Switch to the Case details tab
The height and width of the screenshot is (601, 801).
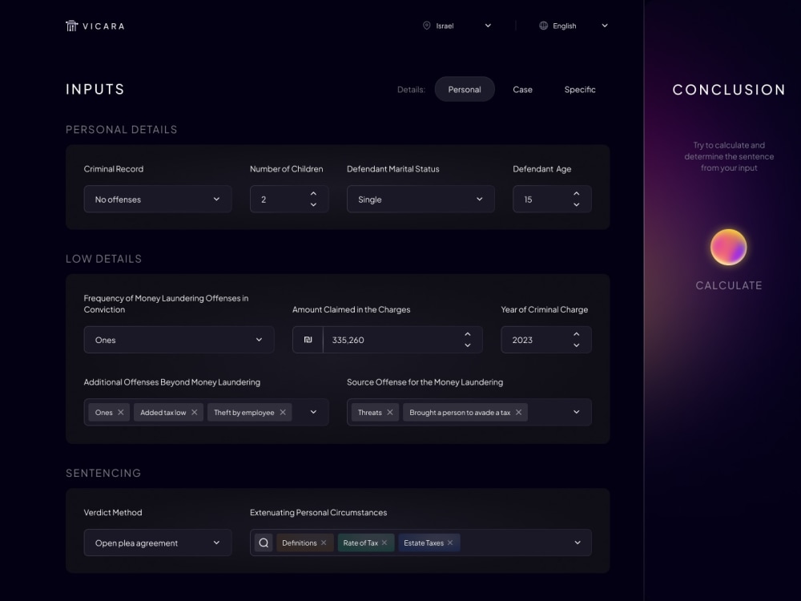522,89
